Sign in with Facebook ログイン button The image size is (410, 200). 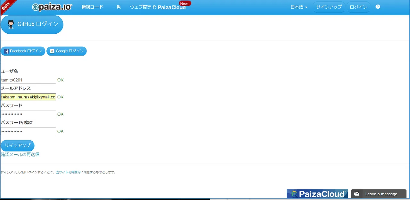(x=23, y=51)
